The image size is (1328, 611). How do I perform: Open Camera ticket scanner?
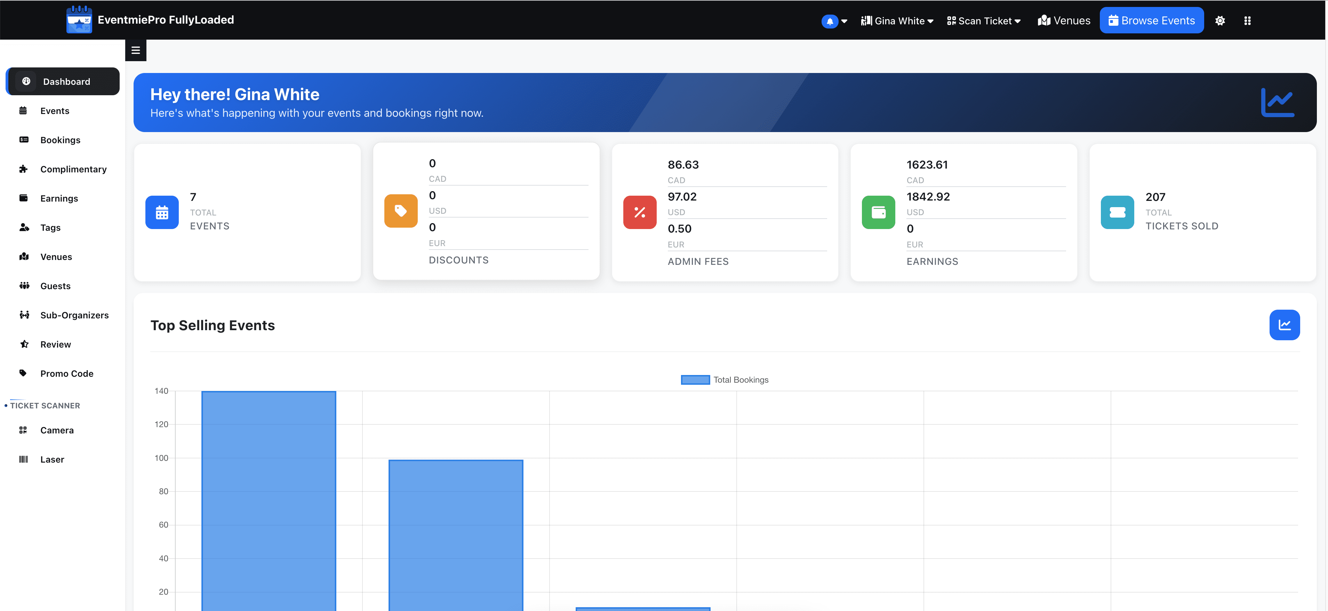63,430
